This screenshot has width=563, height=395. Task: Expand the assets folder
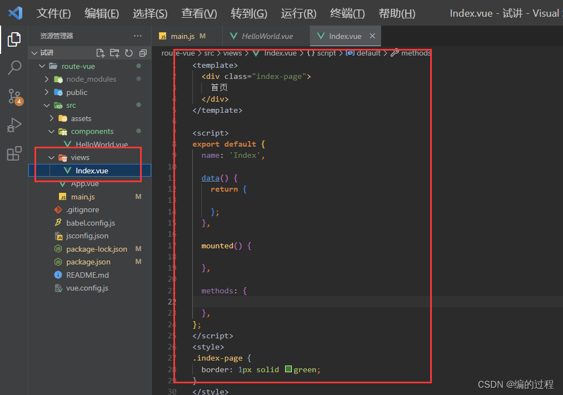51,118
